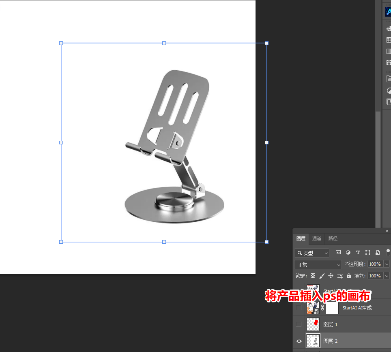Viewport: 391px width, 352px height.
Task: Switch to the 通道 tab
Action: click(x=317, y=238)
